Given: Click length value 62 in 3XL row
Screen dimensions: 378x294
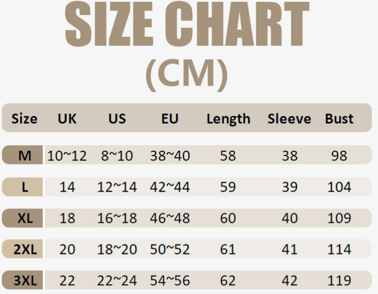Looking at the screenshot, I should click(228, 281).
